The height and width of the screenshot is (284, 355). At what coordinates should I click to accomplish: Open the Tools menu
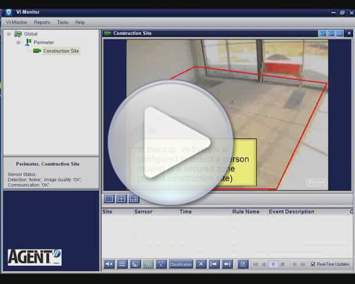coord(63,22)
